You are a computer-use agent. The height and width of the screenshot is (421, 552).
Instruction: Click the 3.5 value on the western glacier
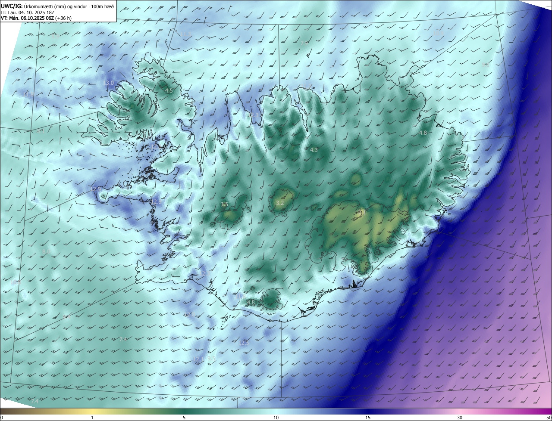[224, 204]
